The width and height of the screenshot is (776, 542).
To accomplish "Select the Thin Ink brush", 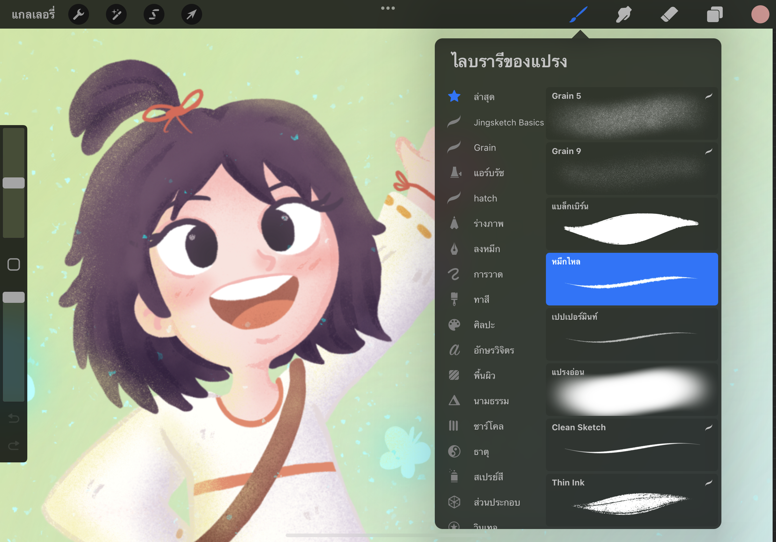I will pyautogui.click(x=631, y=500).
